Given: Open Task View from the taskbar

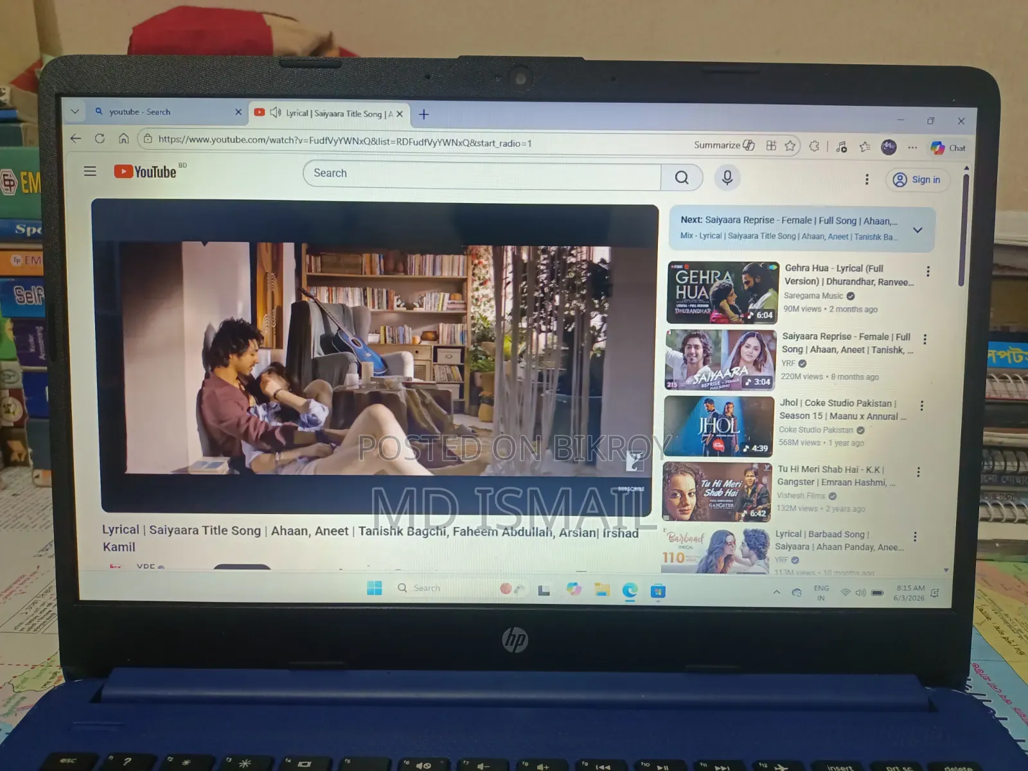Looking at the screenshot, I should [544, 590].
